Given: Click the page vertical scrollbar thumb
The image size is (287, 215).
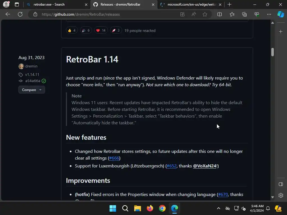Looking at the screenshot, I should pos(272,52).
